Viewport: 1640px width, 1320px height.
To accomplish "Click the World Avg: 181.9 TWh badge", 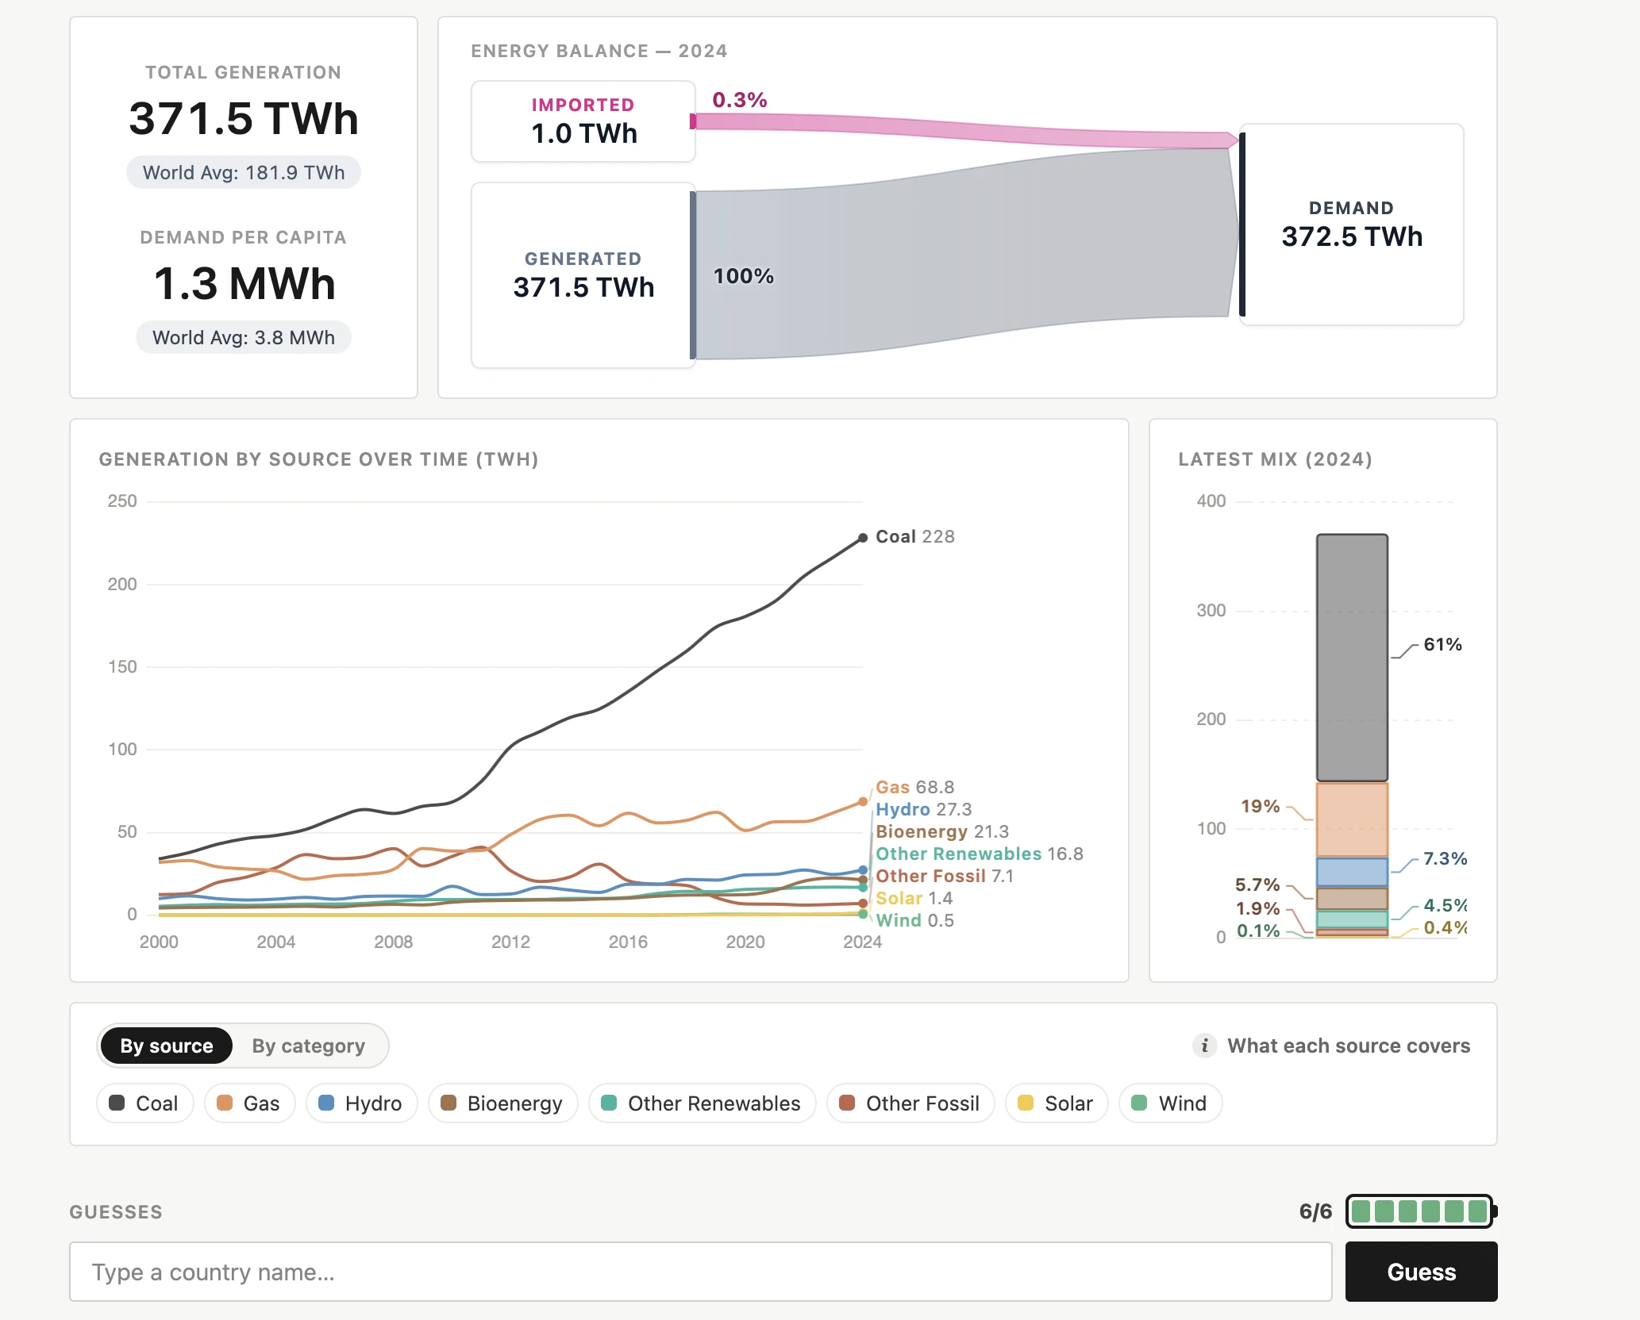I will (244, 172).
